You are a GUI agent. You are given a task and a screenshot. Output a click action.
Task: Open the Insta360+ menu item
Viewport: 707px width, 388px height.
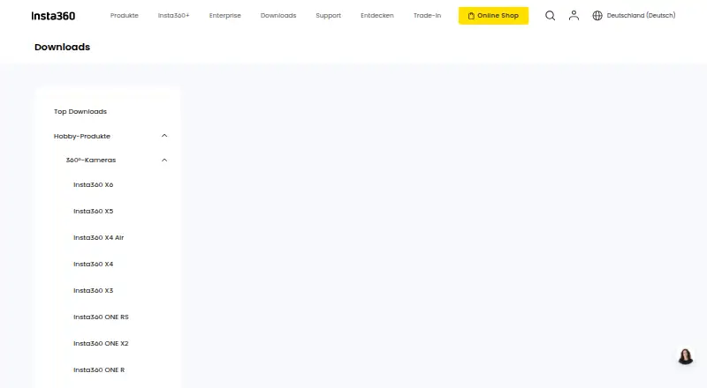point(173,15)
